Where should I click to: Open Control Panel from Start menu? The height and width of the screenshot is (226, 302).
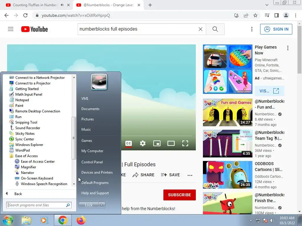tap(92, 162)
